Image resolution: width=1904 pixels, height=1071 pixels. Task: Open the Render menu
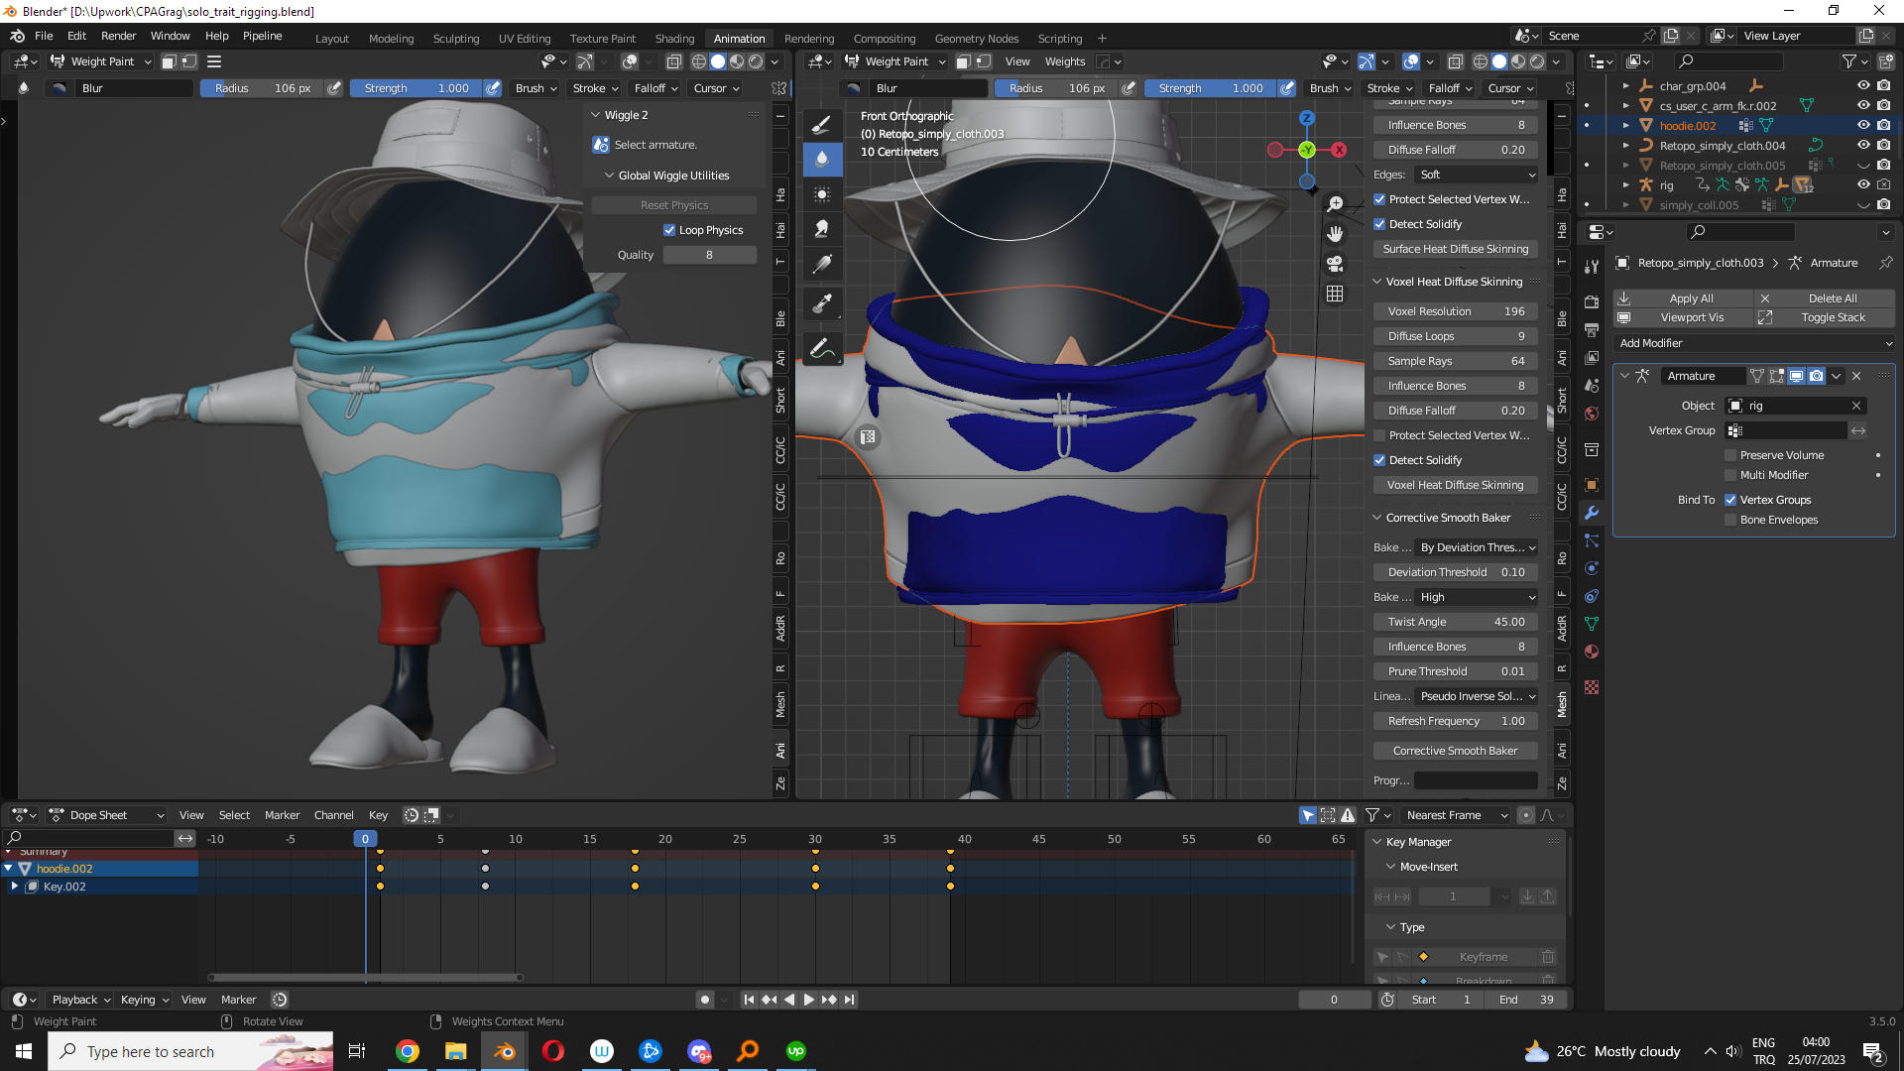[x=118, y=36]
